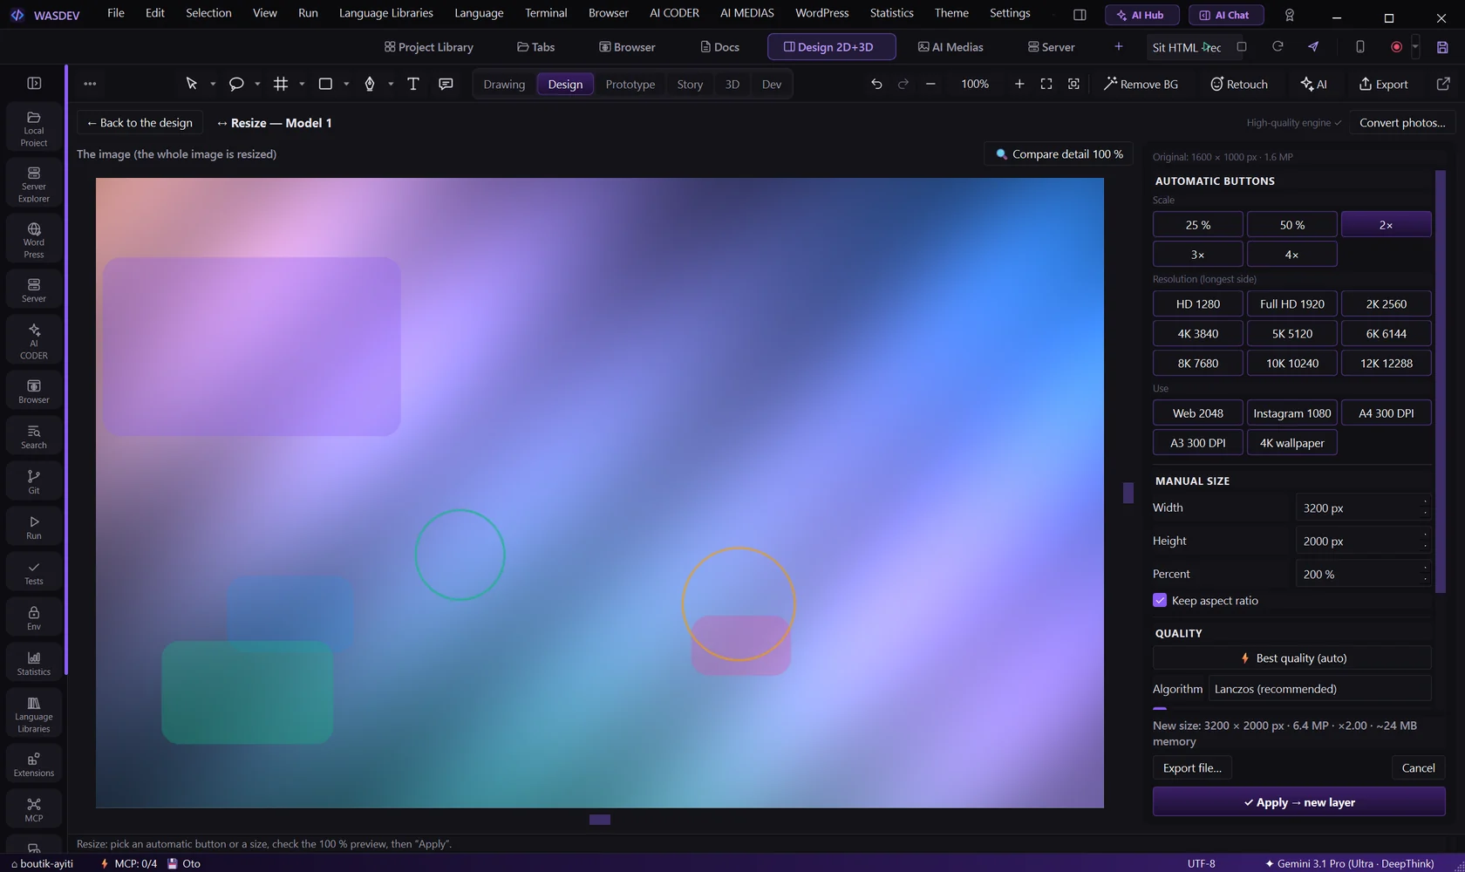Click the fit-to-screen icon
This screenshot has height=872, width=1465.
(1046, 84)
